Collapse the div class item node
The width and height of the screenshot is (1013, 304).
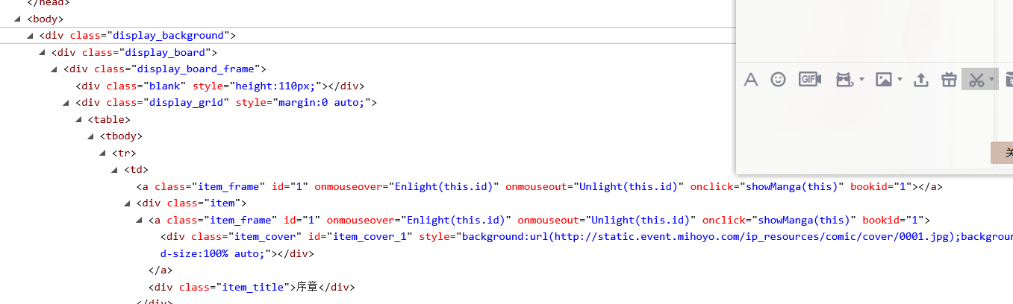127,203
